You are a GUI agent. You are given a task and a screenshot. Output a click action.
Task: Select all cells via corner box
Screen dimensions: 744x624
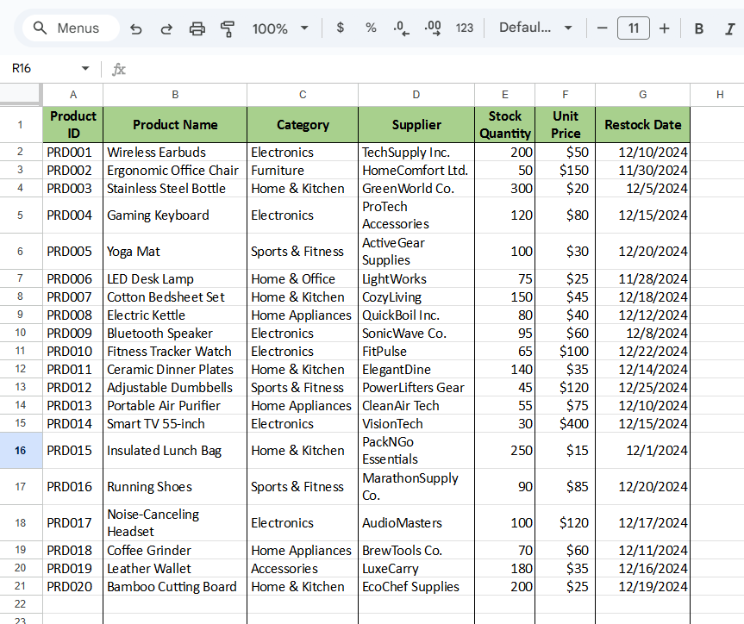[x=20, y=93]
